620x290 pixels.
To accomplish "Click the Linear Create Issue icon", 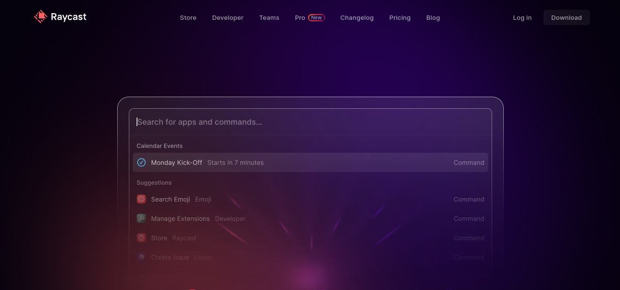I will [x=141, y=257].
